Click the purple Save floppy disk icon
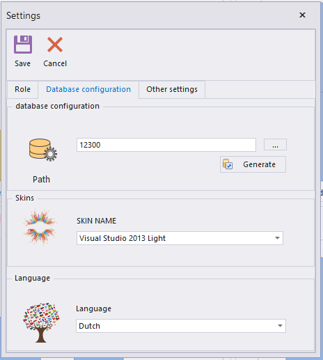 23,45
